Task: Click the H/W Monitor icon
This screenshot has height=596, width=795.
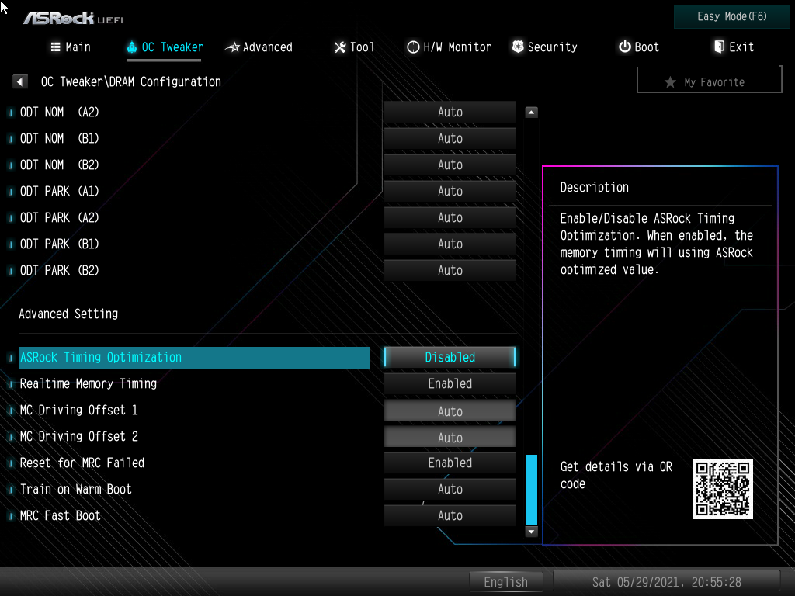Action: (413, 47)
